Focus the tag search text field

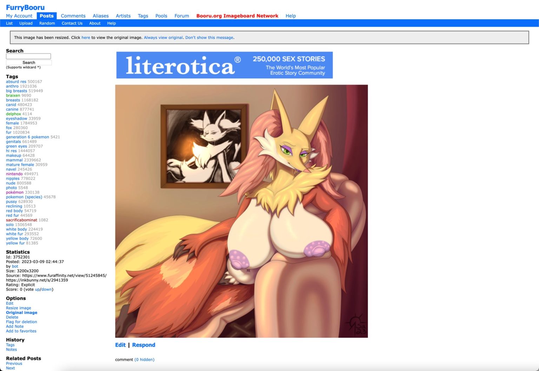tap(28, 56)
